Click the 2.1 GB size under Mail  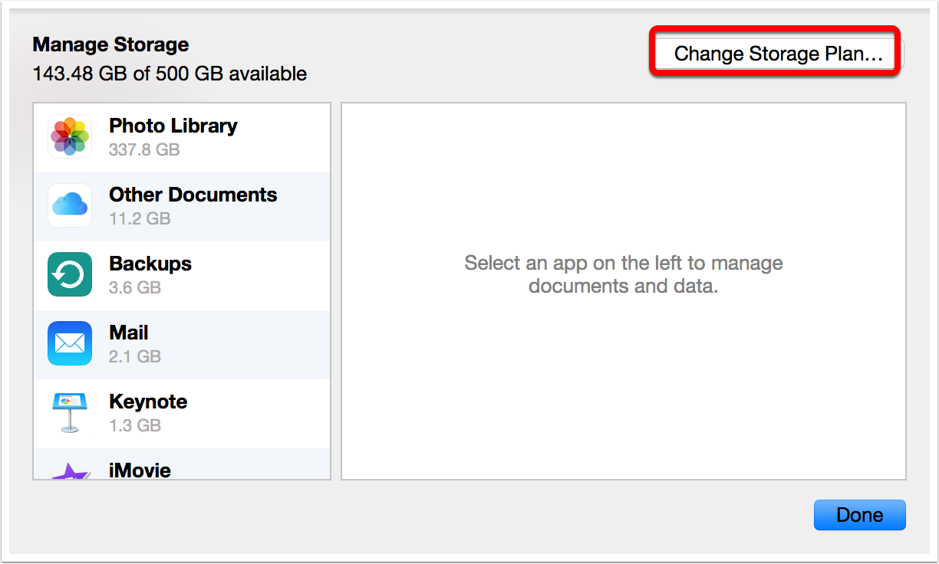[x=135, y=356]
